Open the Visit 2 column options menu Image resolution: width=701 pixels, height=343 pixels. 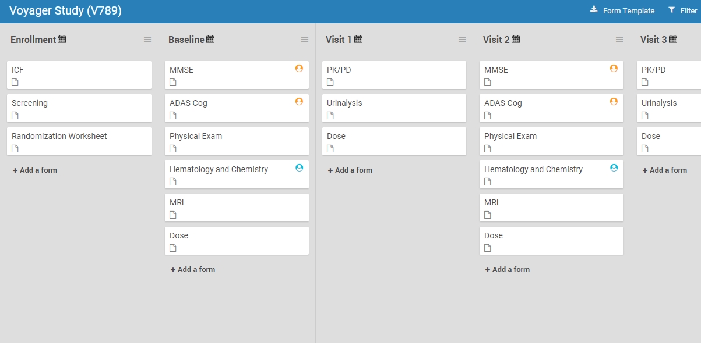pos(619,40)
